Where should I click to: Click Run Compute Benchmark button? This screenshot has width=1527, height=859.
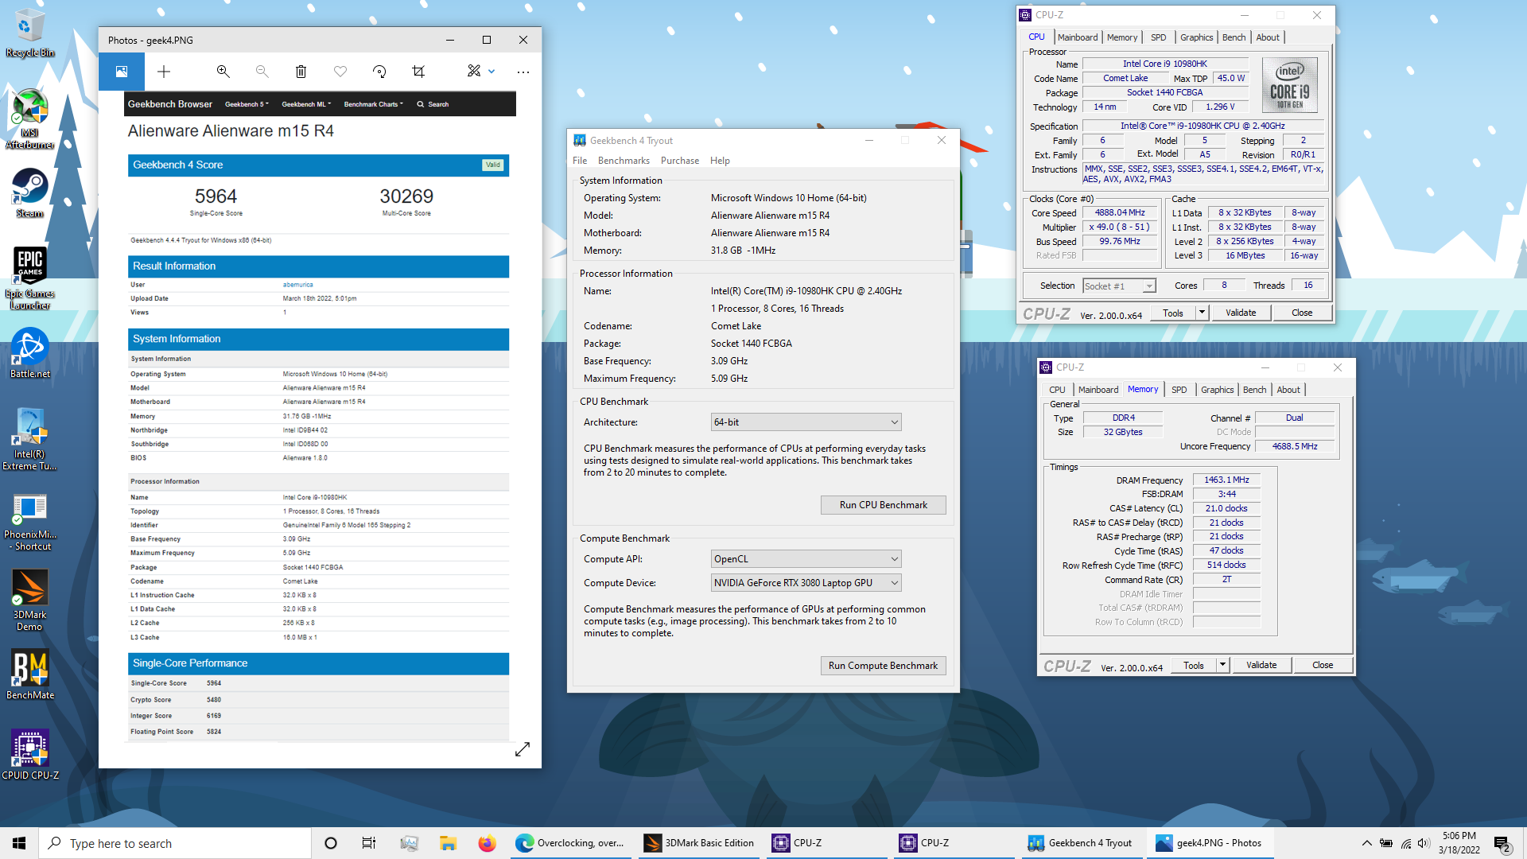[883, 666]
